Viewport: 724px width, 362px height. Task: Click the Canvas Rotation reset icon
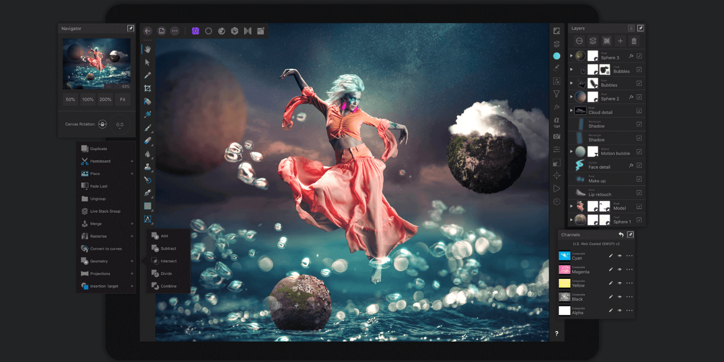point(103,124)
